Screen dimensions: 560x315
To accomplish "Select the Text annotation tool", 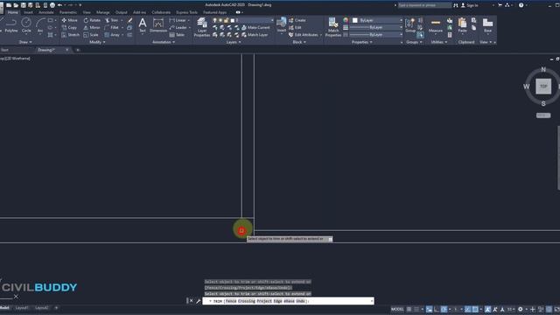I will (142, 25).
